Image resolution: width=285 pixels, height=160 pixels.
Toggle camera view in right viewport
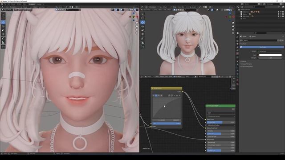233,30
